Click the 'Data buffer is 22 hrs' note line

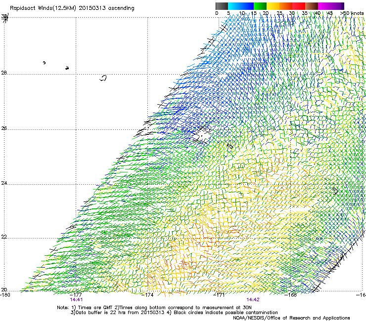[174, 313]
